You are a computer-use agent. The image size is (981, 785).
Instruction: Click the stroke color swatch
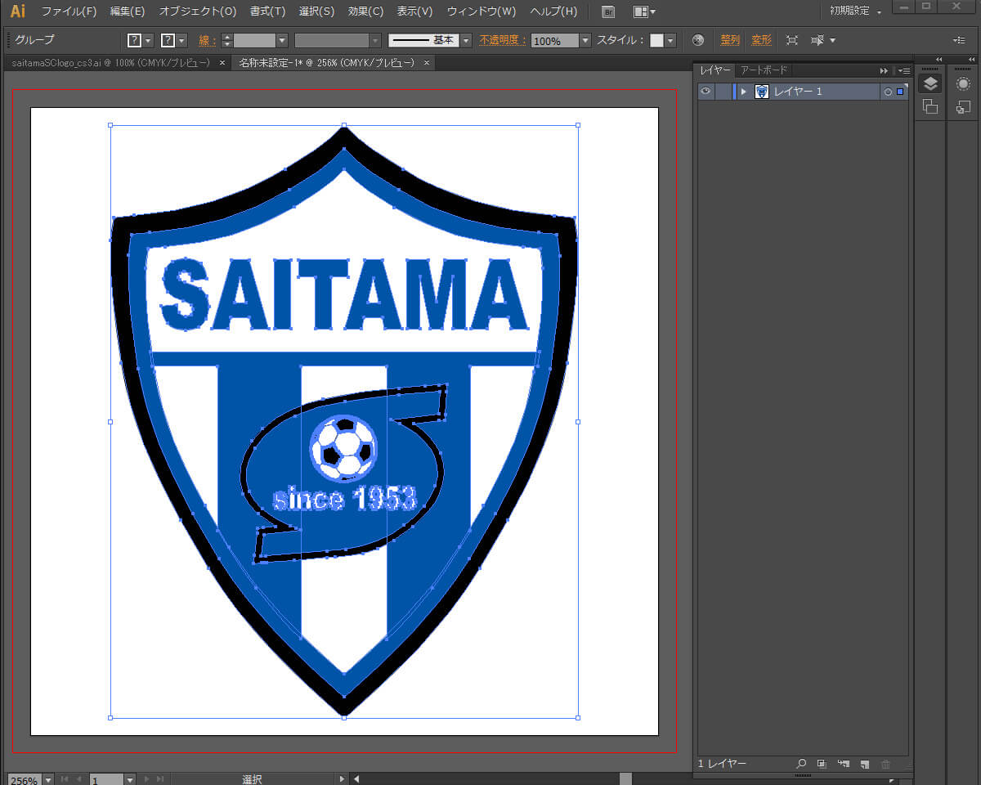click(x=168, y=40)
